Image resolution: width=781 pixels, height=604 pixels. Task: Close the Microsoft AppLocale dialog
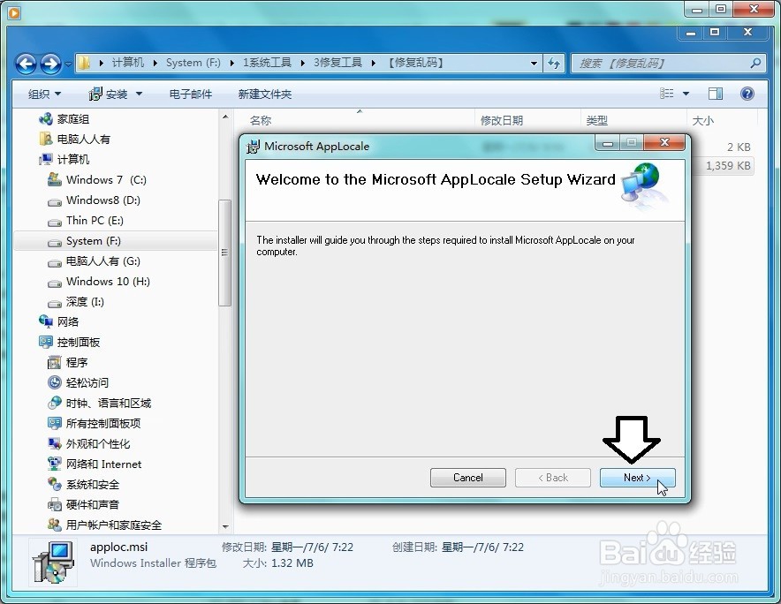pyautogui.click(x=664, y=143)
